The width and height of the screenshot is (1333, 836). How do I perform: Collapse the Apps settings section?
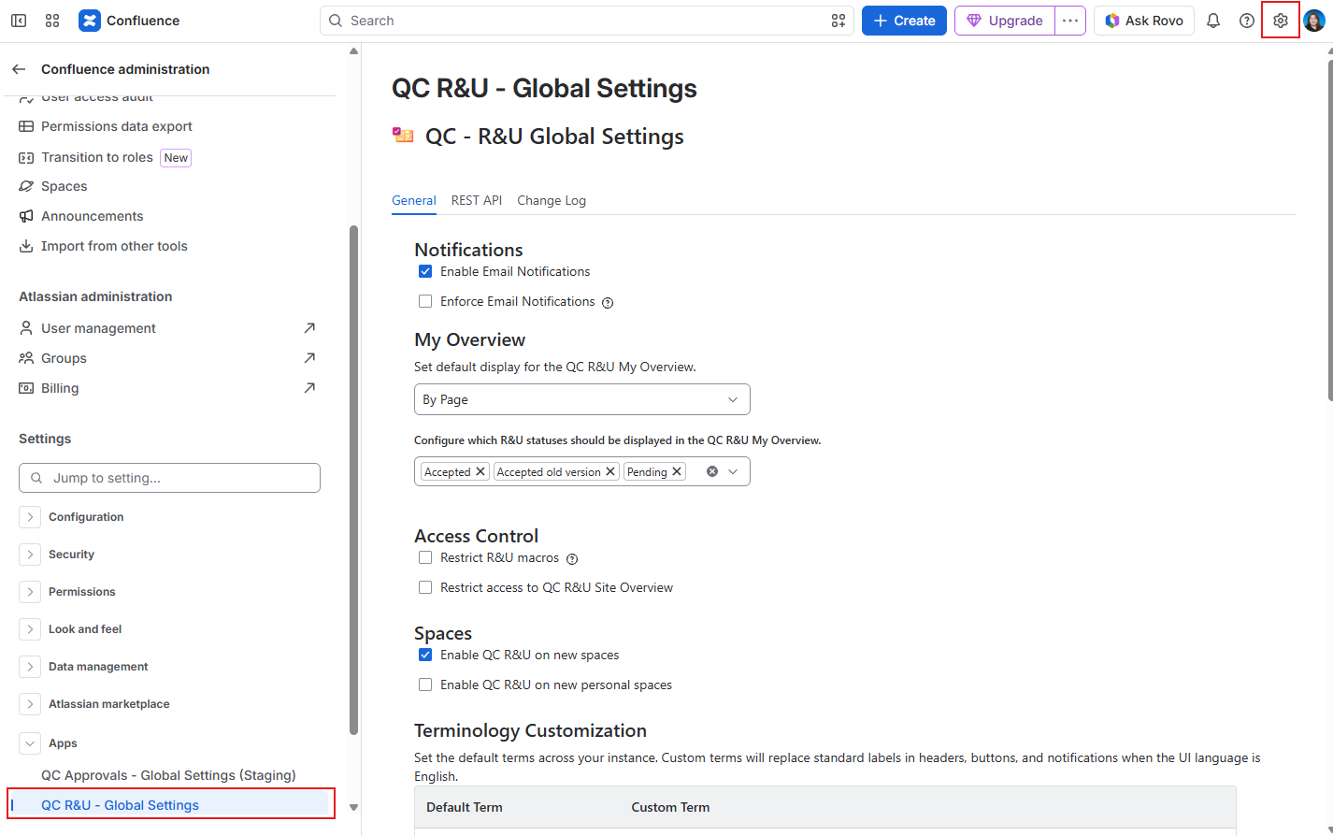(30, 743)
